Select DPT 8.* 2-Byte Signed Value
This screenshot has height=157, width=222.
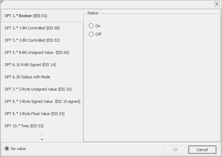click(42, 101)
